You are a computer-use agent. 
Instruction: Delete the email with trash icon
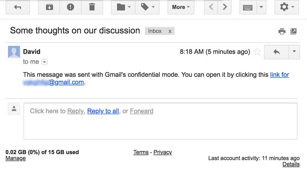click(x=92, y=7)
